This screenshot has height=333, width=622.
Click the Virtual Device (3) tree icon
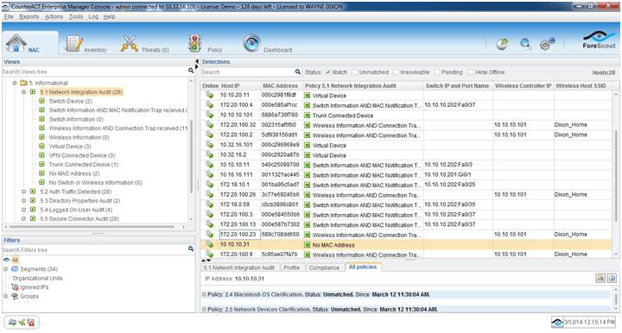point(41,146)
